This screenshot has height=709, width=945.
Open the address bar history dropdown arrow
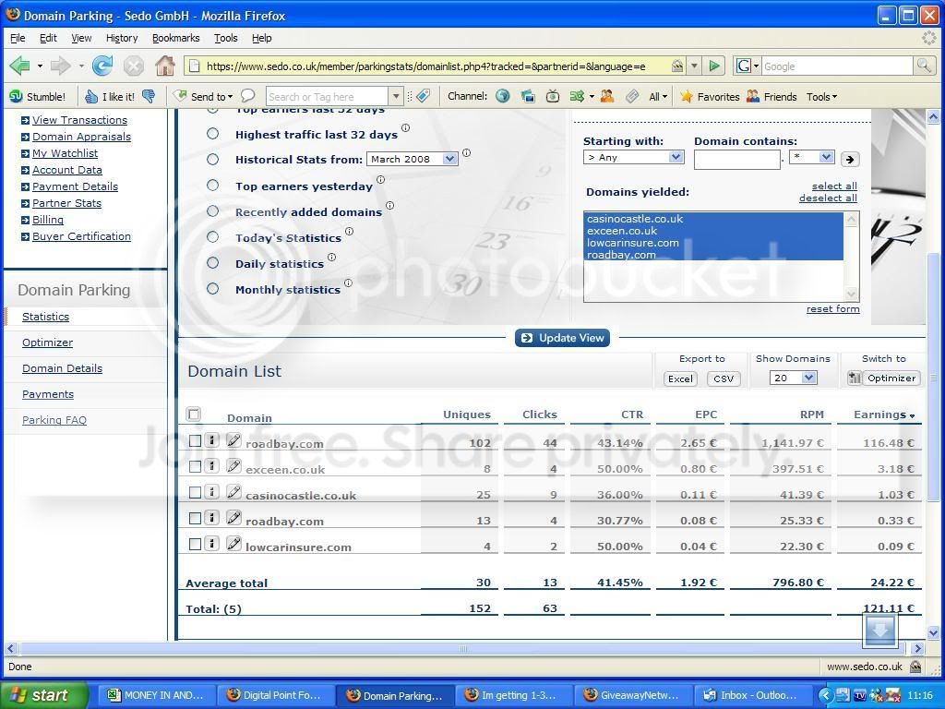pyautogui.click(x=694, y=66)
